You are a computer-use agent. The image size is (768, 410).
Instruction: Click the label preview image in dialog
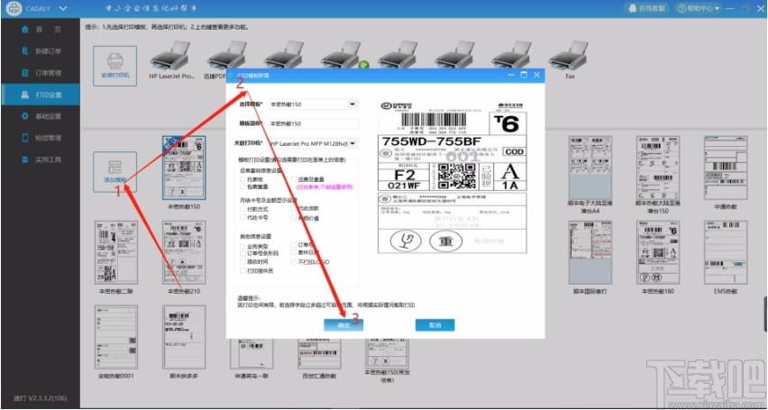point(453,177)
